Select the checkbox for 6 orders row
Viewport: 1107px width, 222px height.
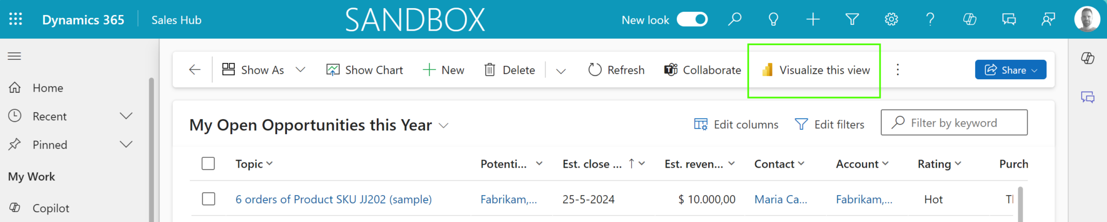coord(208,199)
